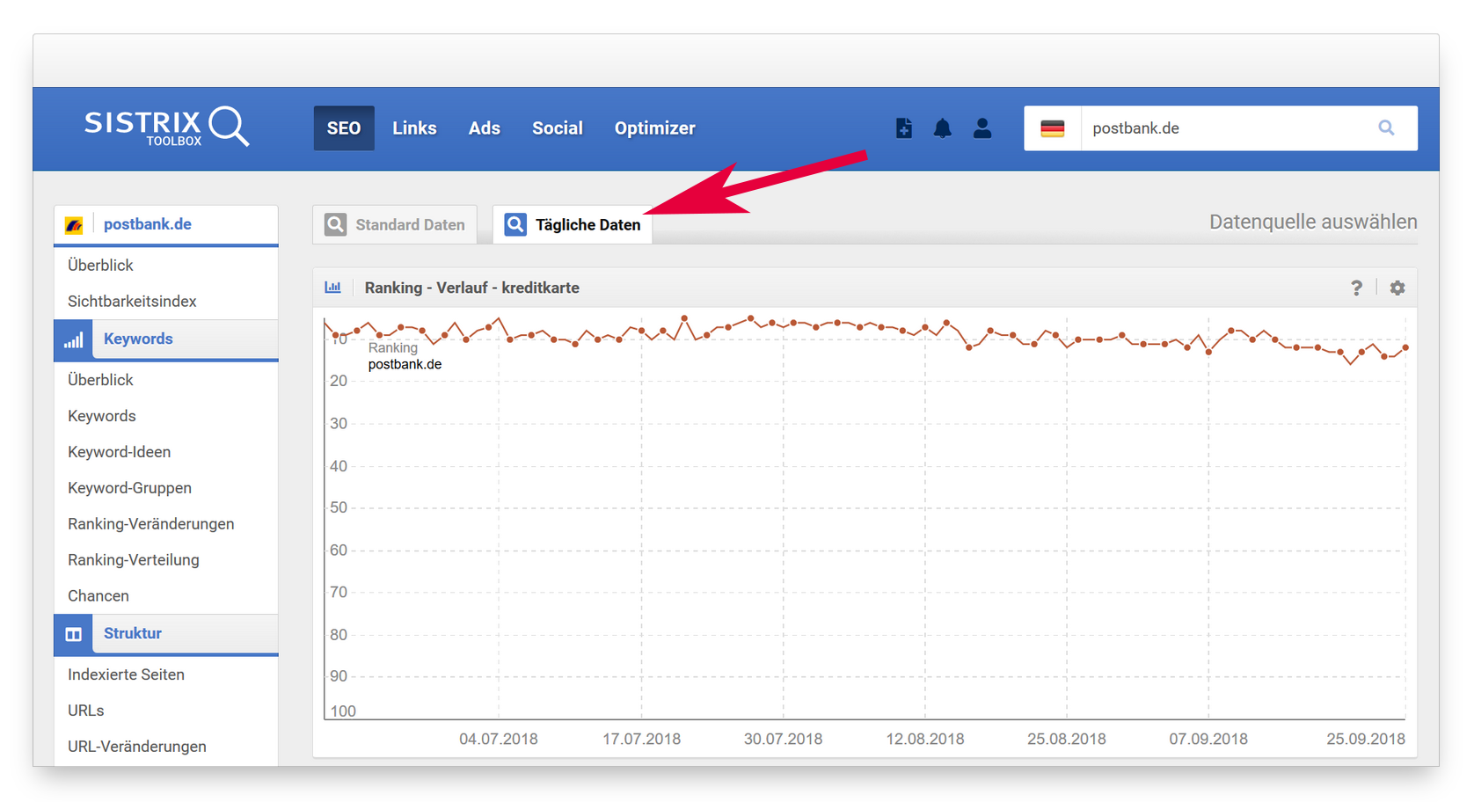Click the bar chart icon beside Ranking title
The width and height of the screenshot is (1474, 802).
(333, 288)
